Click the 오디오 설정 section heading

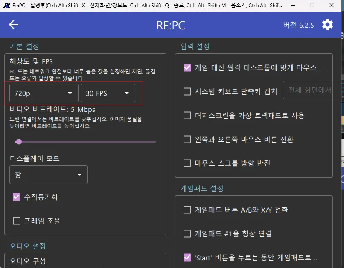[x=28, y=246]
